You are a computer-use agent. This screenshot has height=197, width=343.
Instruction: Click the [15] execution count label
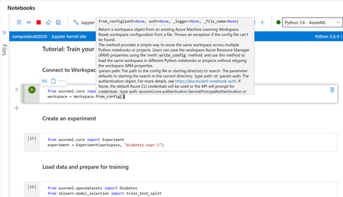pyautogui.click(x=32, y=138)
